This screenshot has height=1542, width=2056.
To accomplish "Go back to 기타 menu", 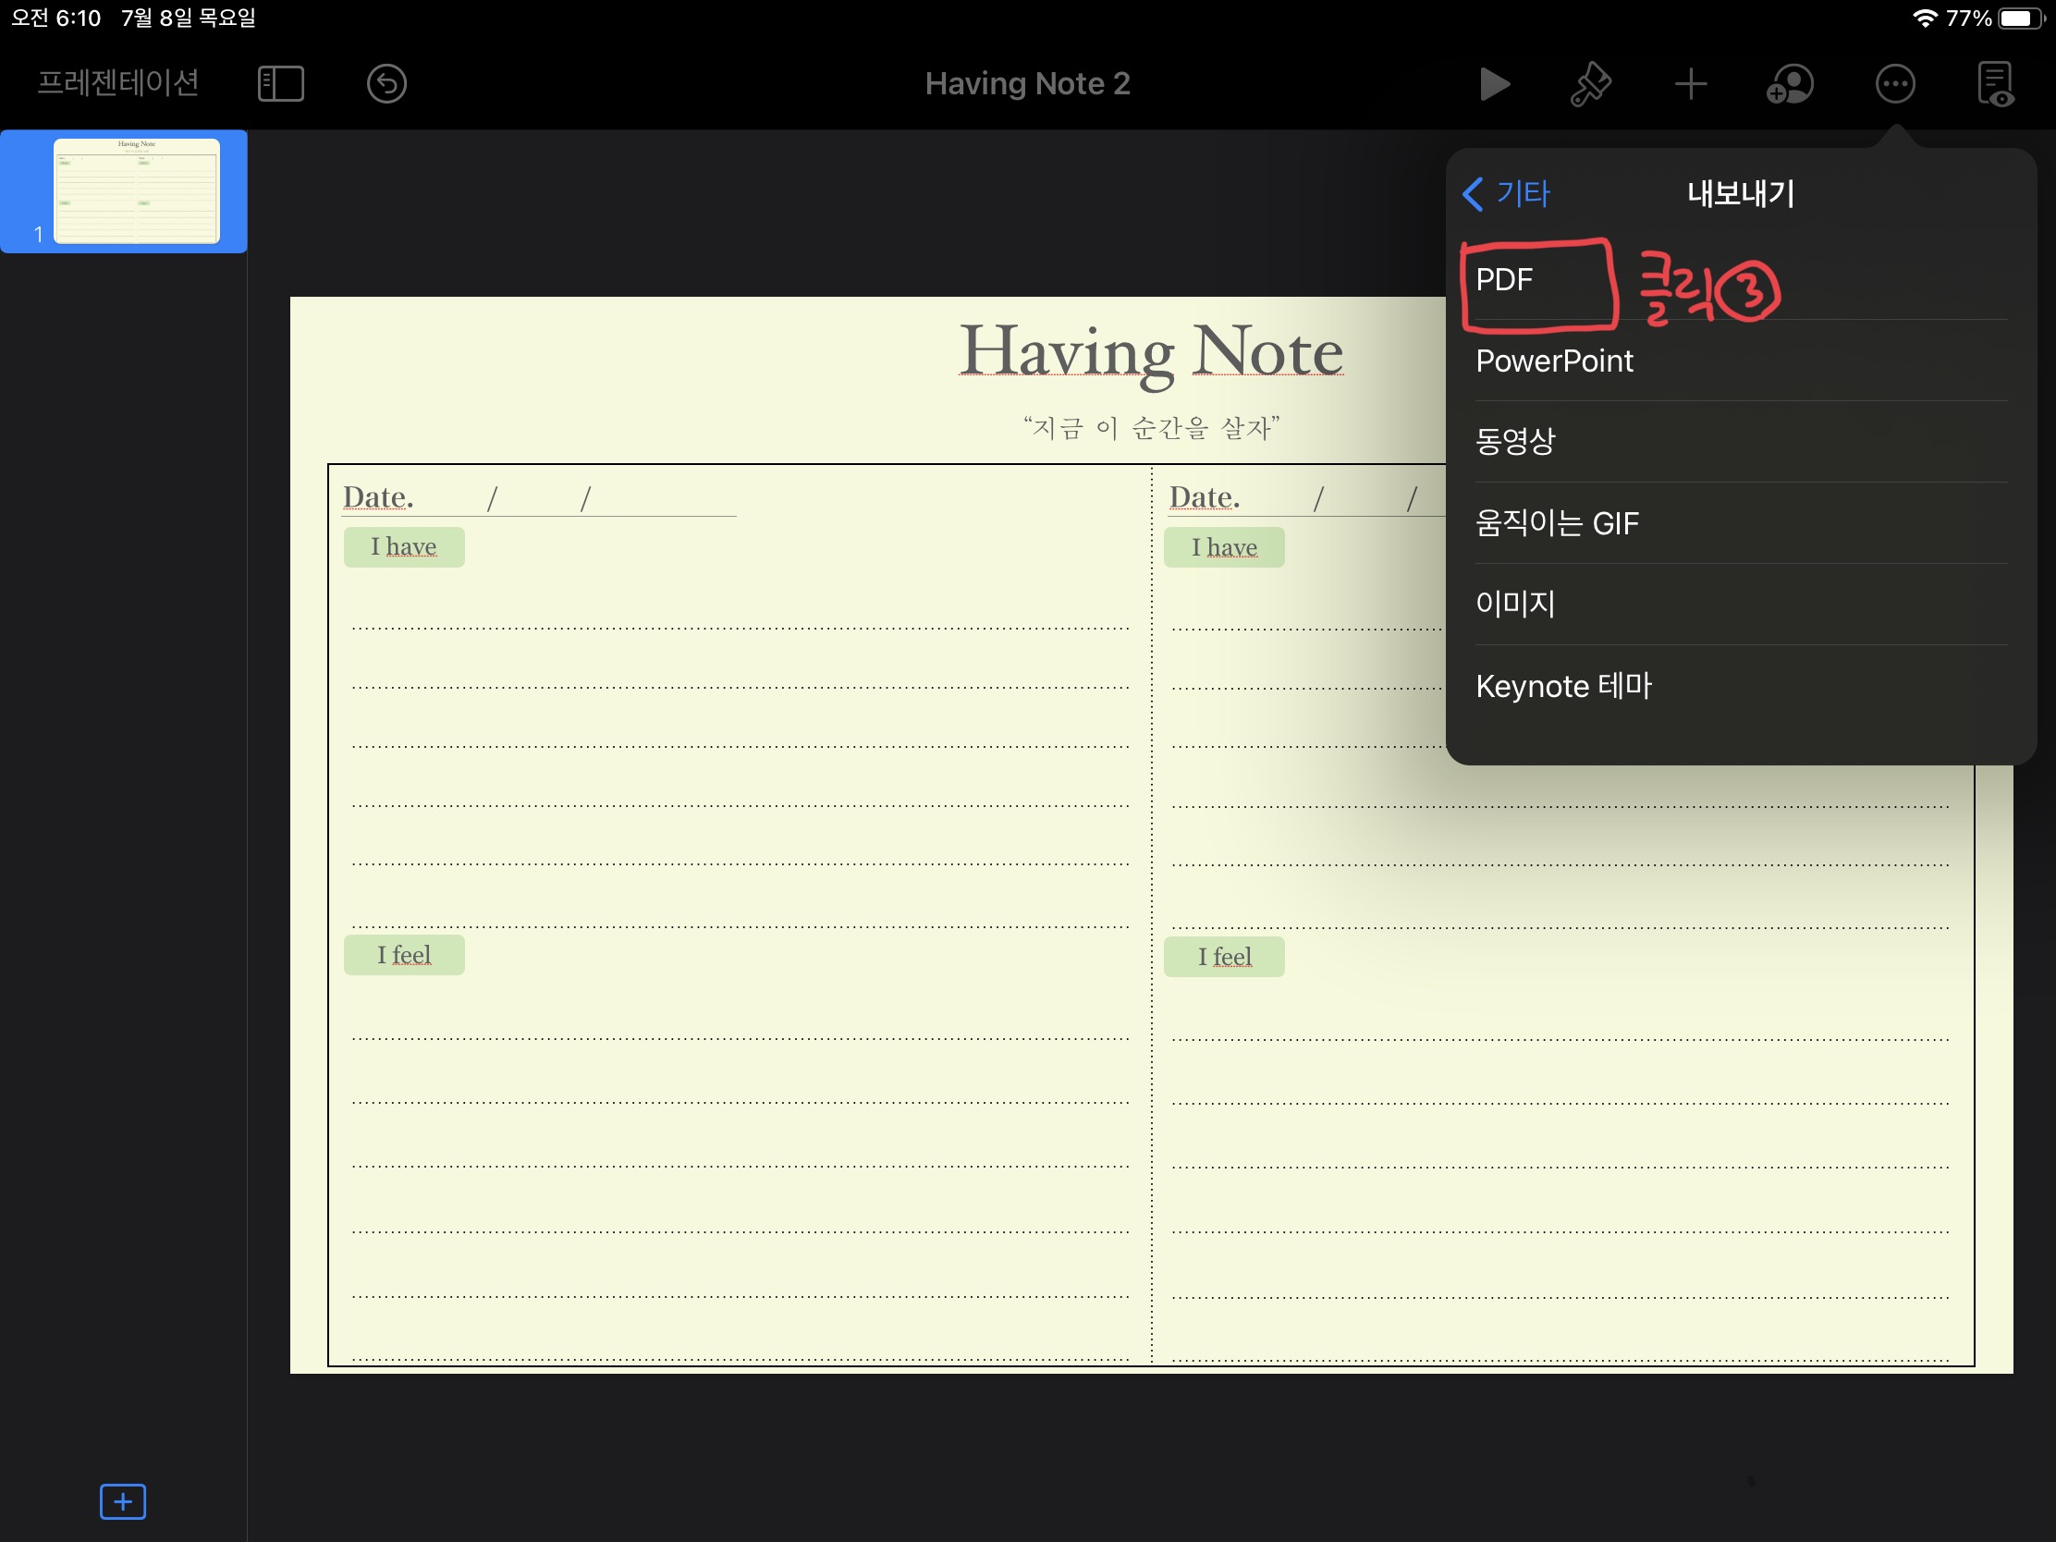I will pos(1507,194).
